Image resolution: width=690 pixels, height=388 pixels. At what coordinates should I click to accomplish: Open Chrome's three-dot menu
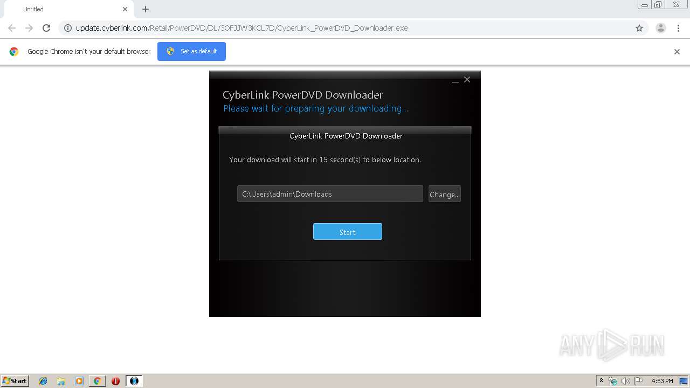pyautogui.click(x=678, y=28)
